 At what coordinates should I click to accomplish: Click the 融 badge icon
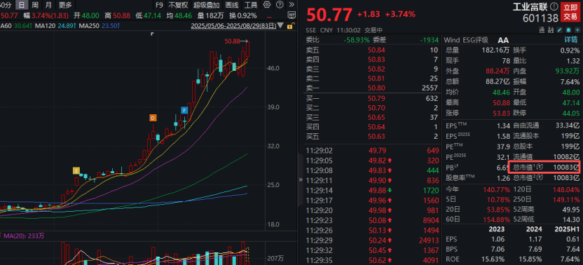point(550,29)
